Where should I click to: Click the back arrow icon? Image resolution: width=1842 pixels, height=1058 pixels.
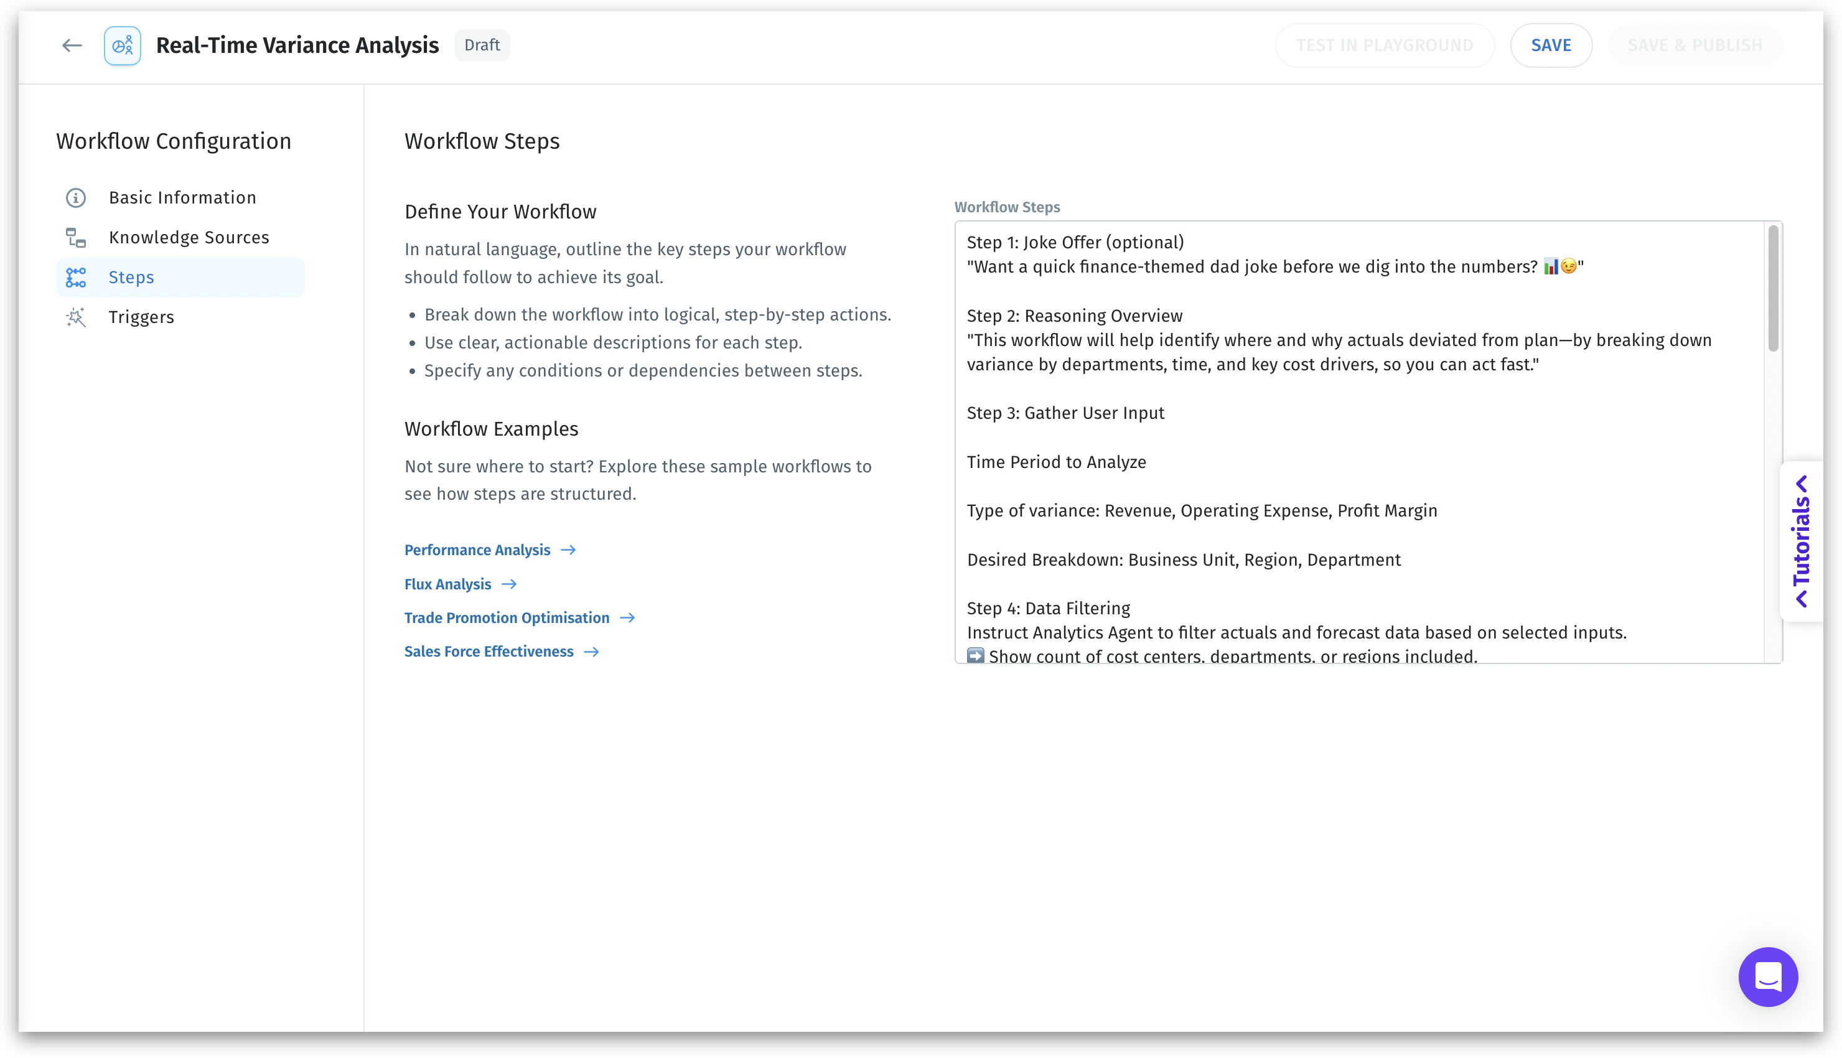(71, 45)
